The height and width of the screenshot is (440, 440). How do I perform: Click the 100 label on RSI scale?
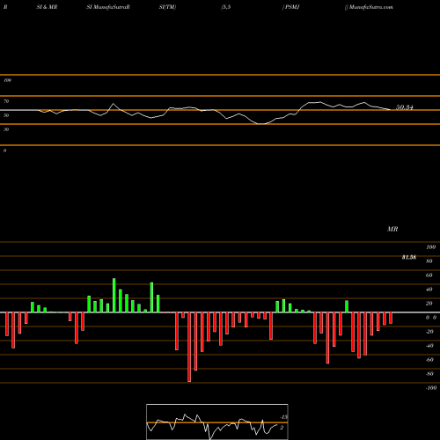7,80
